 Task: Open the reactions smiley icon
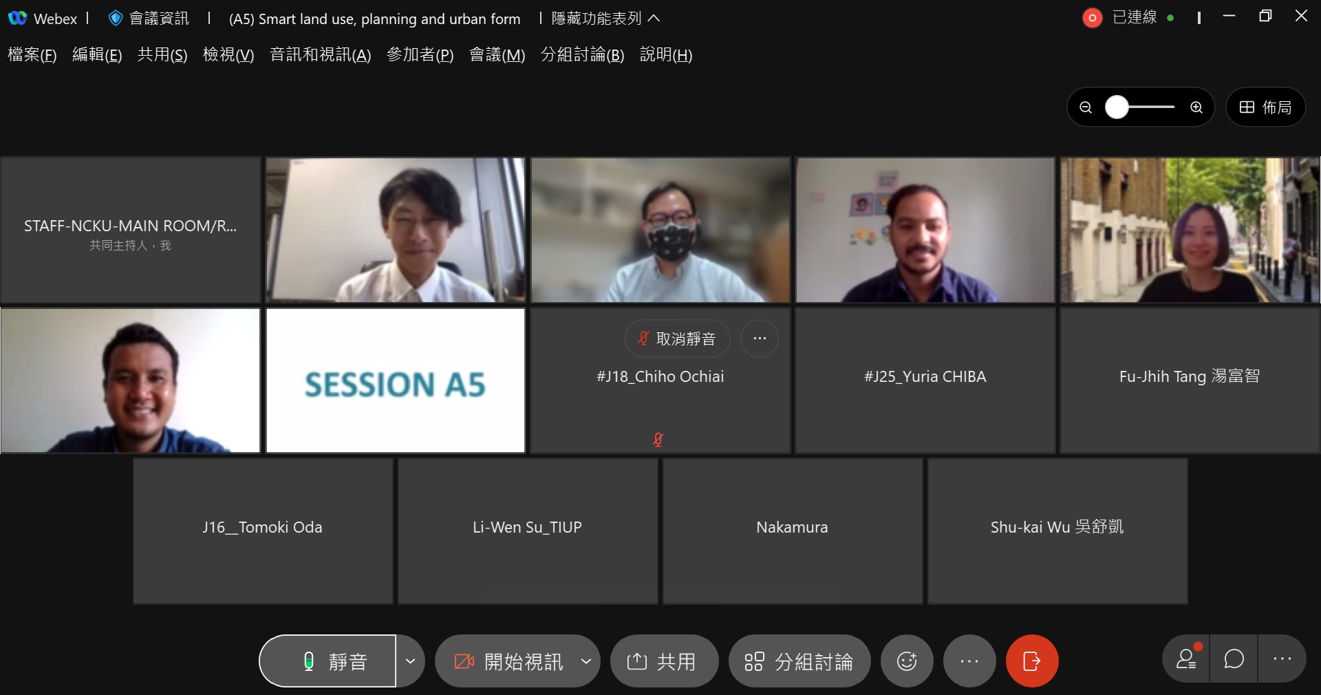pos(907,661)
